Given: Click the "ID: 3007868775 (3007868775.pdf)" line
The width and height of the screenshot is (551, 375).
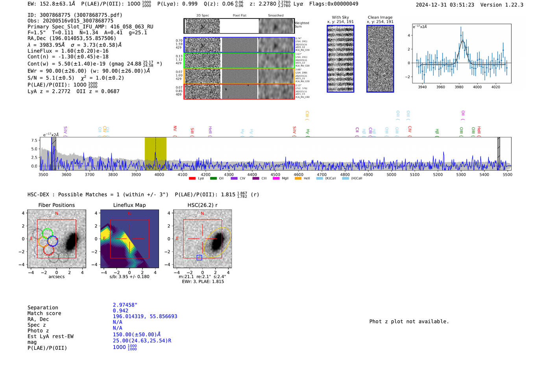Looking at the screenshot, I should (x=75, y=15).
